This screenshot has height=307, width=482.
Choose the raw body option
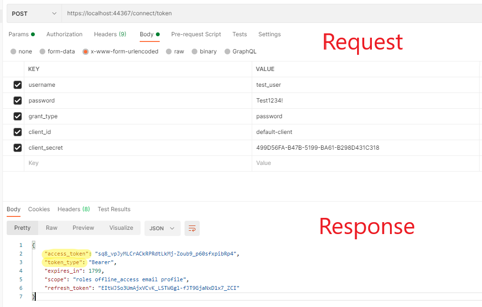coord(169,51)
